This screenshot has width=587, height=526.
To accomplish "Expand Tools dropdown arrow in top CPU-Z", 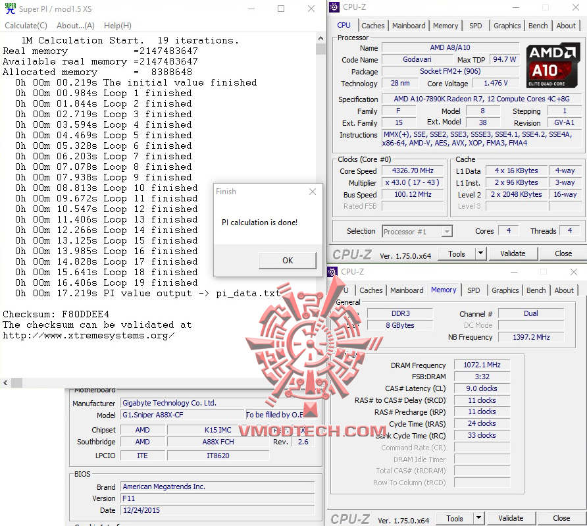I will tap(480, 254).
